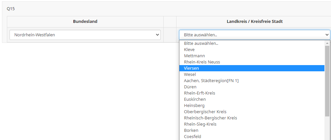331x140 pixels.
Task: Choose Mettmann in the district list
Action: tap(194, 56)
